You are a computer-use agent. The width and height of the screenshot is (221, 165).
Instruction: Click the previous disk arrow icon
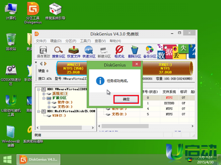point(41,64)
